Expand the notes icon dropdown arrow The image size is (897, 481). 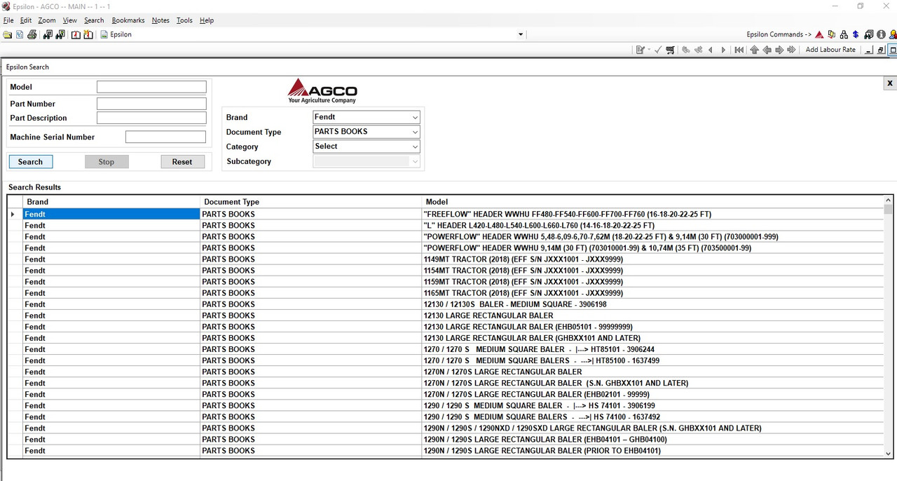tap(649, 50)
